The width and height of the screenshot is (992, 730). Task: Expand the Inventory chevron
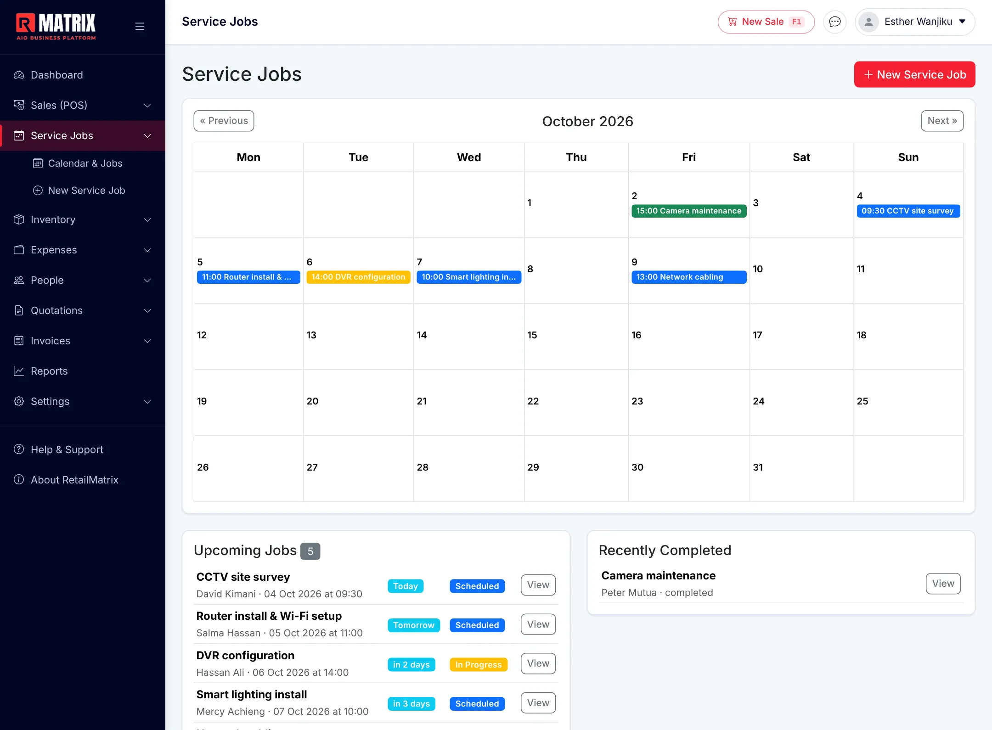click(x=147, y=220)
